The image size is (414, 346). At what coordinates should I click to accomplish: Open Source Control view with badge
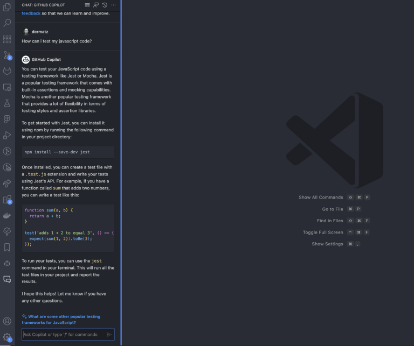pyautogui.click(x=7, y=55)
